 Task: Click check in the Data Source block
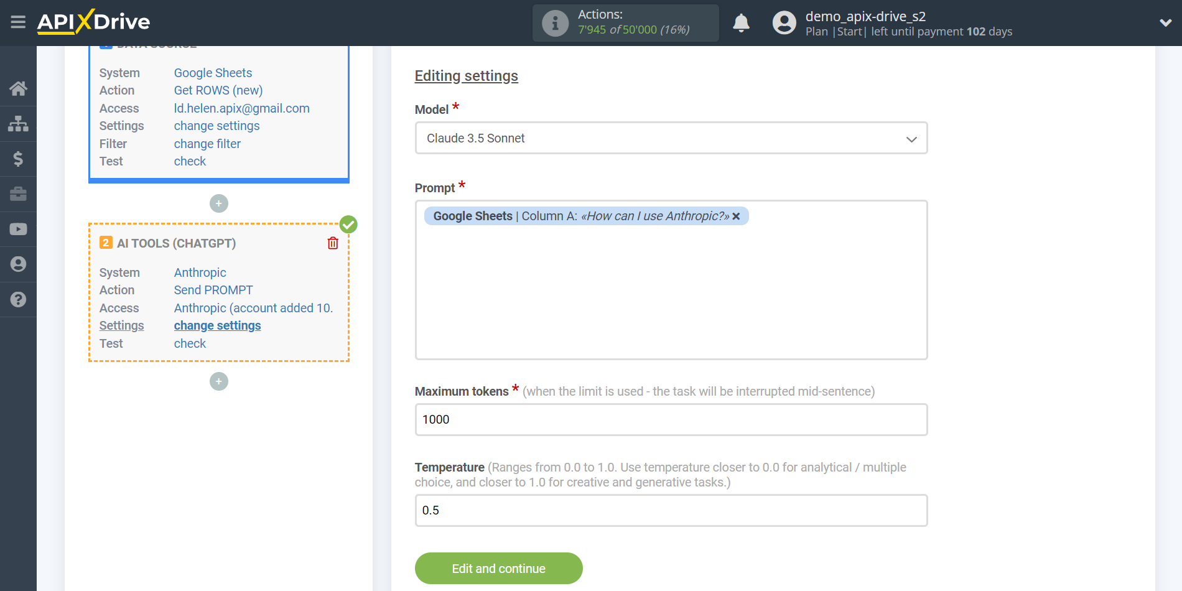pos(190,161)
